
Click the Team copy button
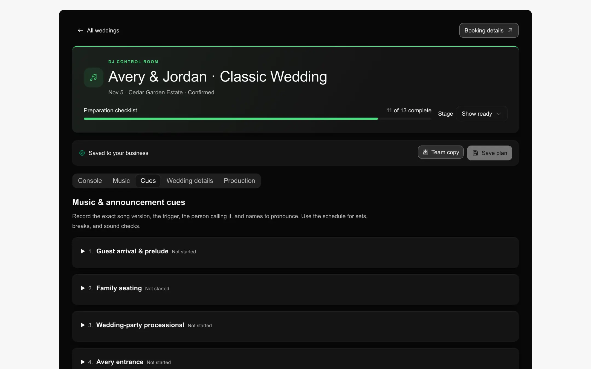coord(441,152)
